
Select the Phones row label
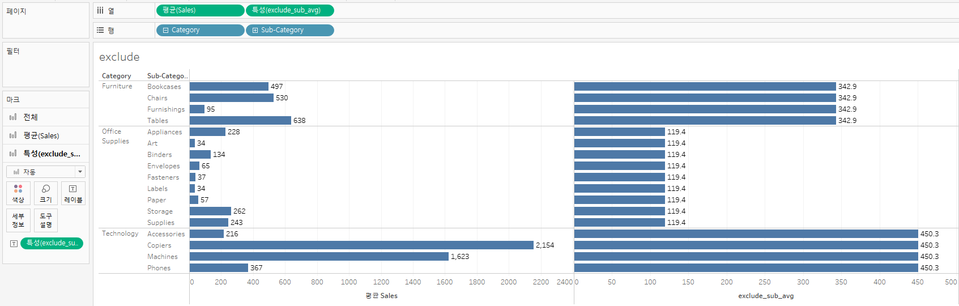tap(159, 268)
